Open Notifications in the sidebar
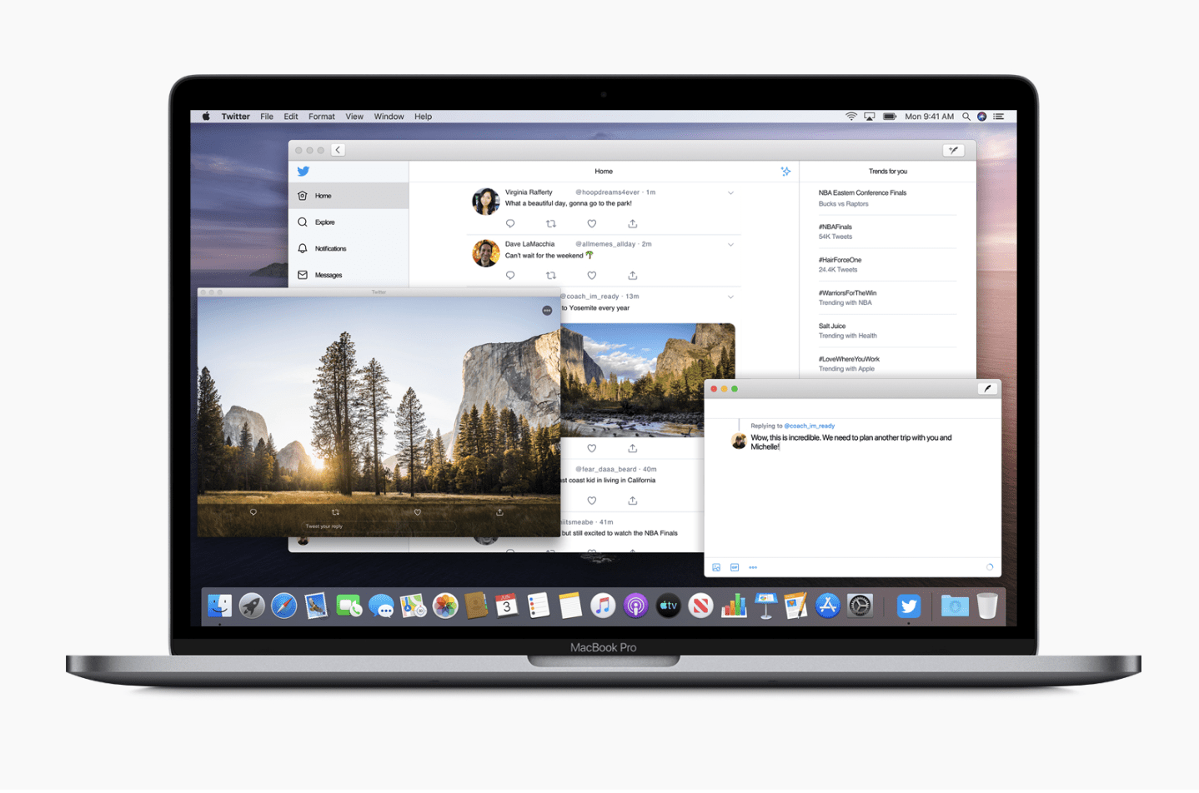The width and height of the screenshot is (1199, 793). point(349,248)
